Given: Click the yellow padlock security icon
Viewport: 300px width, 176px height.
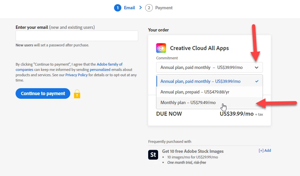Looking at the screenshot, I should coord(77,94).
